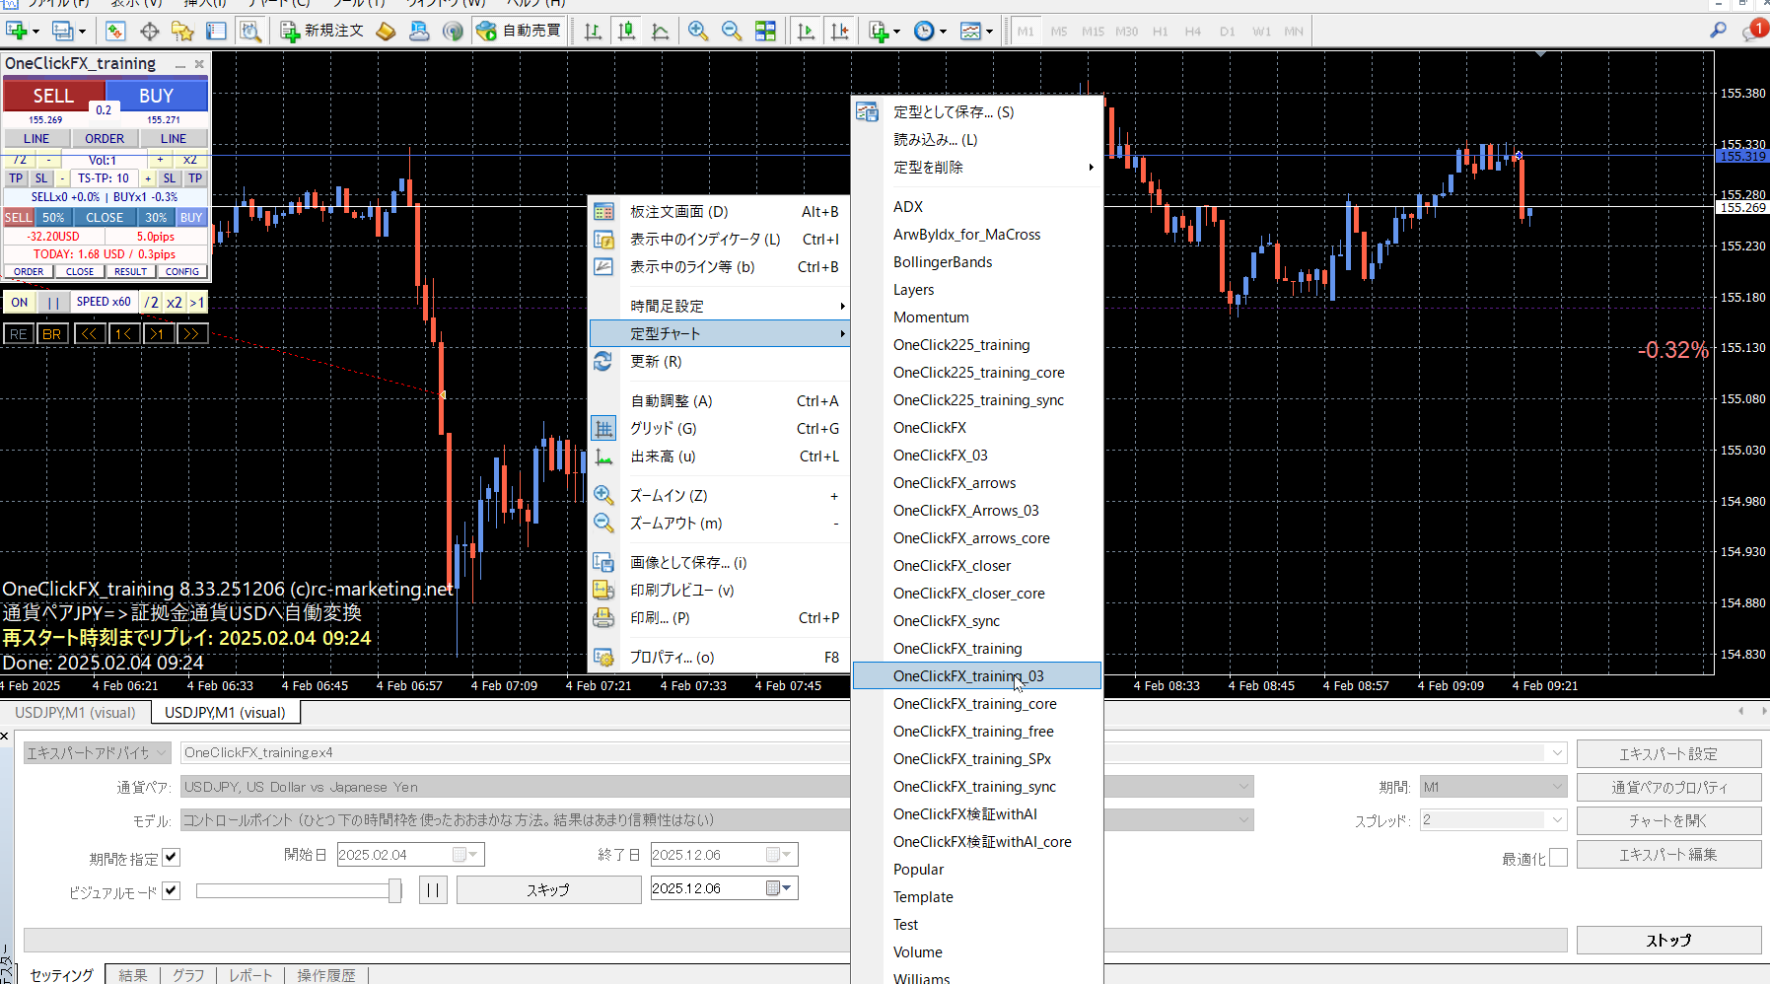Open the periodicity clock icon

(924, 32)
